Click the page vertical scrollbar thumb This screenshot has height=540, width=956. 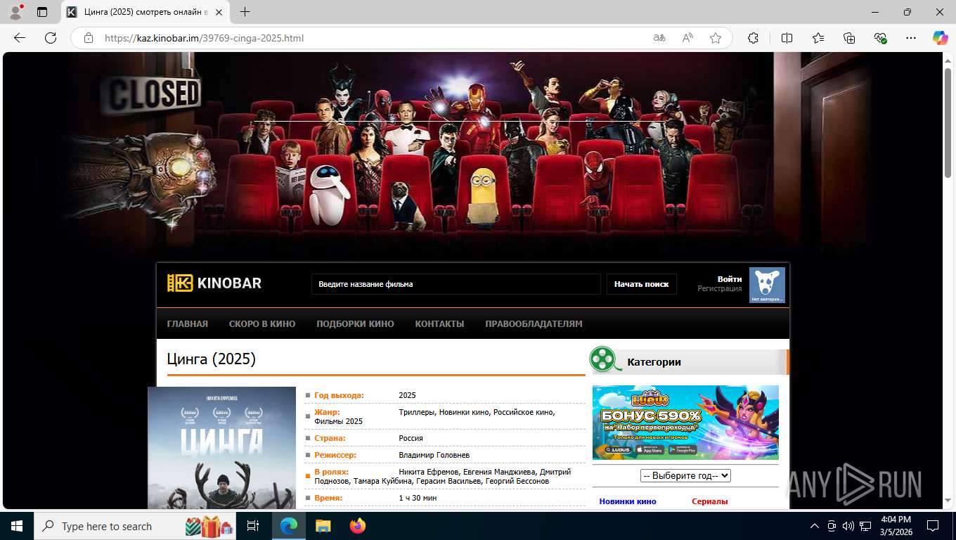coord(948,122)
